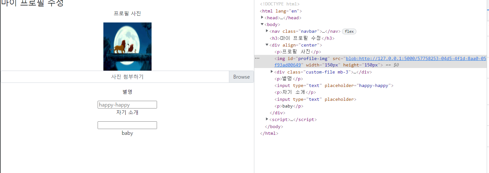Select the input node with empty placeholder
The height and width of the screenshot is (173, 489).
pos(315,99)
